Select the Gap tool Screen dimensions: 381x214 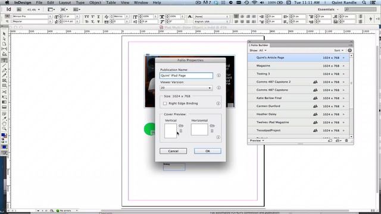(4, 49)
